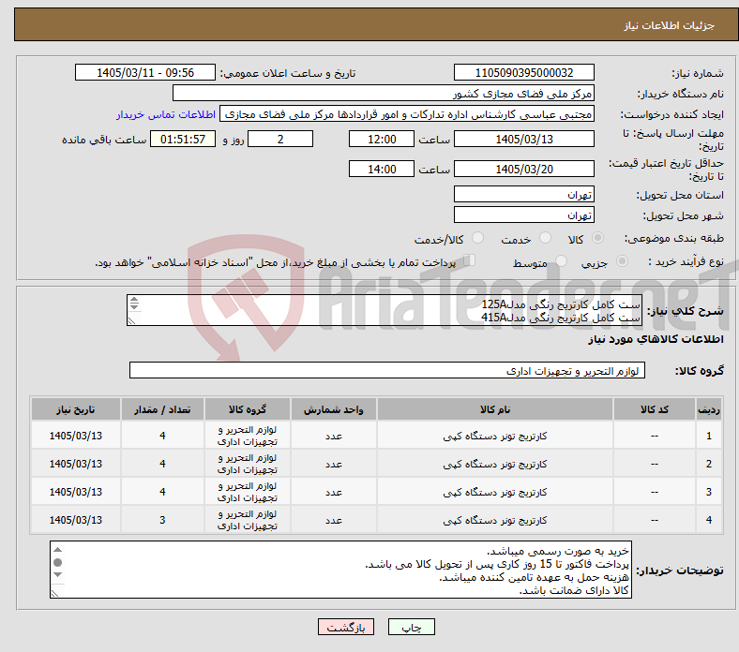Click the scroll up arrow of buyer notes
Viewport: 739px width, 652px height.
(x=57, y=549)
